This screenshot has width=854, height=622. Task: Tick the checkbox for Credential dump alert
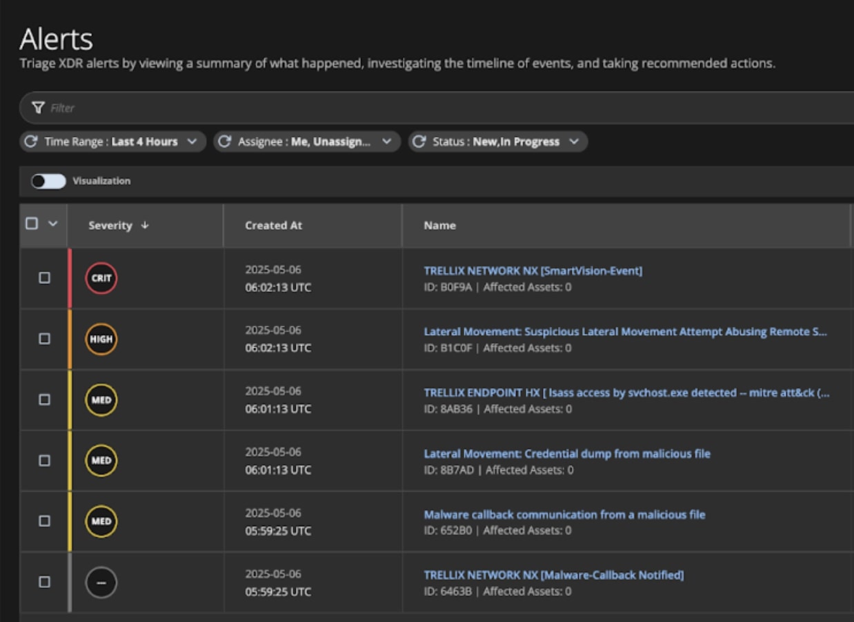point(44,461)
